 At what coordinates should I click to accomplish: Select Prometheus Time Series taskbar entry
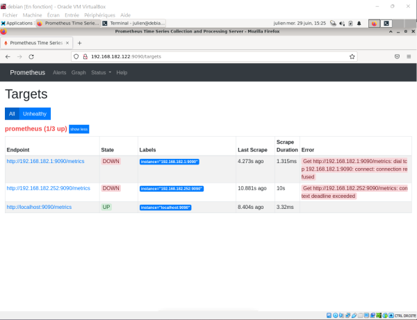pos(68,24)
